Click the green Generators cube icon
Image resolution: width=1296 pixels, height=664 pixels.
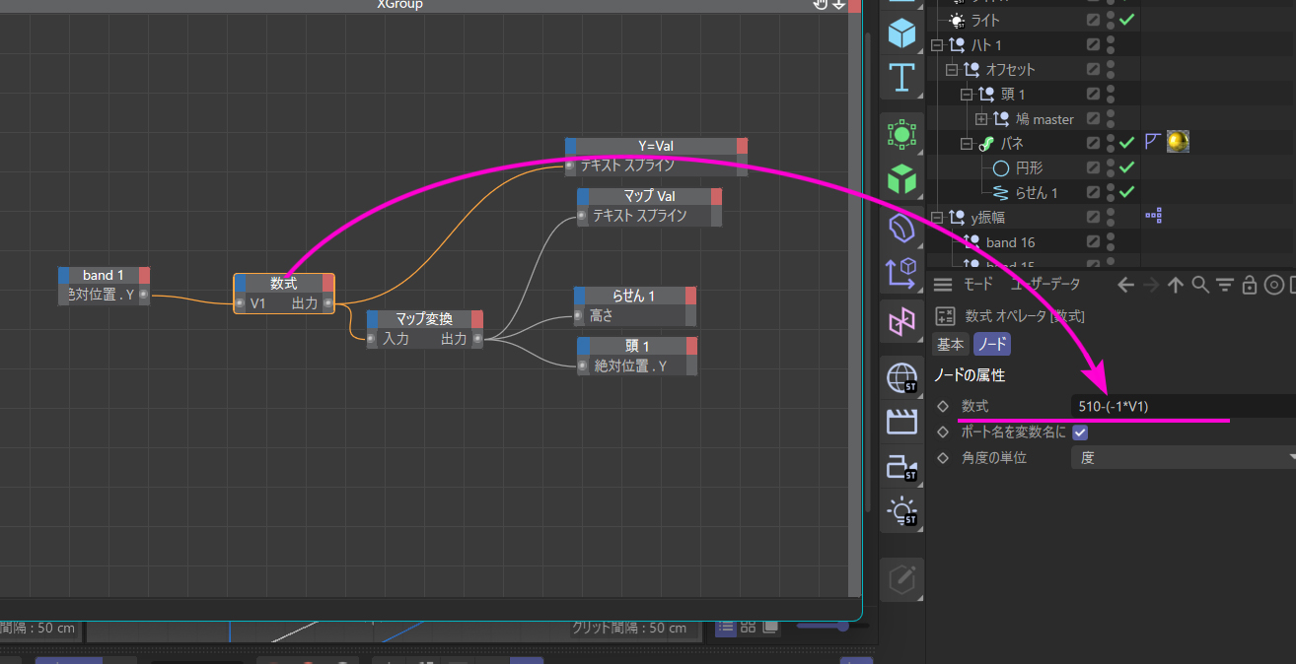[x=901, y=180]
